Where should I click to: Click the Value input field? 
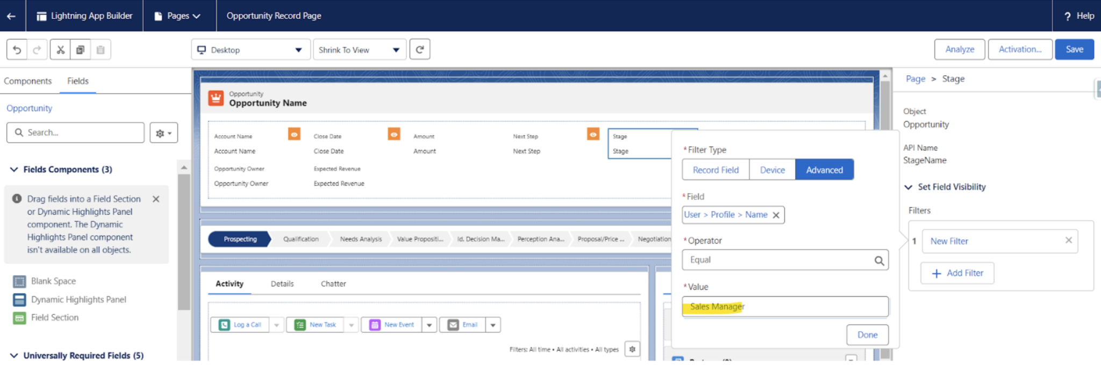[x=785, y=307]
